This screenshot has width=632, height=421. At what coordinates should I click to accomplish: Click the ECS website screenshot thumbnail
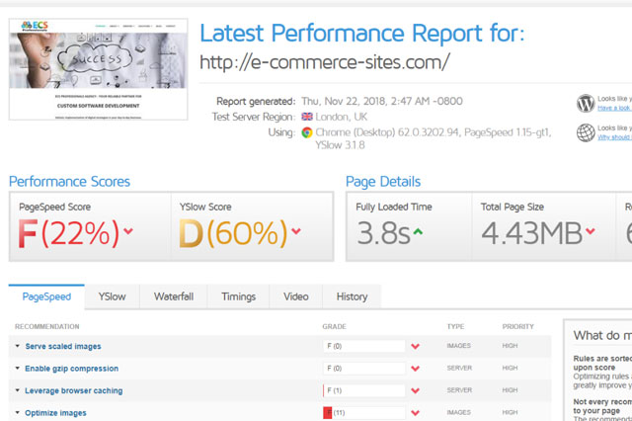tap(99, 69)
